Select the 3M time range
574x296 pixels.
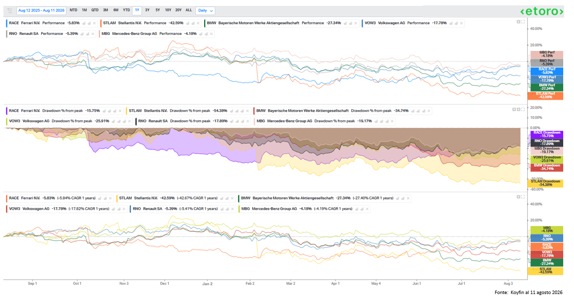105,10
